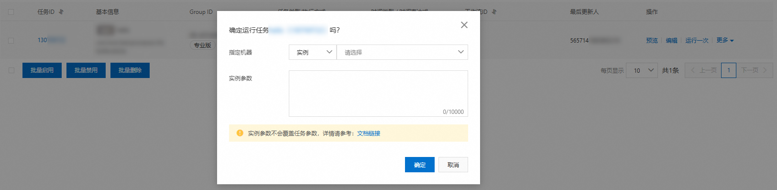This screenshot has height=190, width=777.
Task: Check the row checkbox for task 130
Action: tap(11, 41)
